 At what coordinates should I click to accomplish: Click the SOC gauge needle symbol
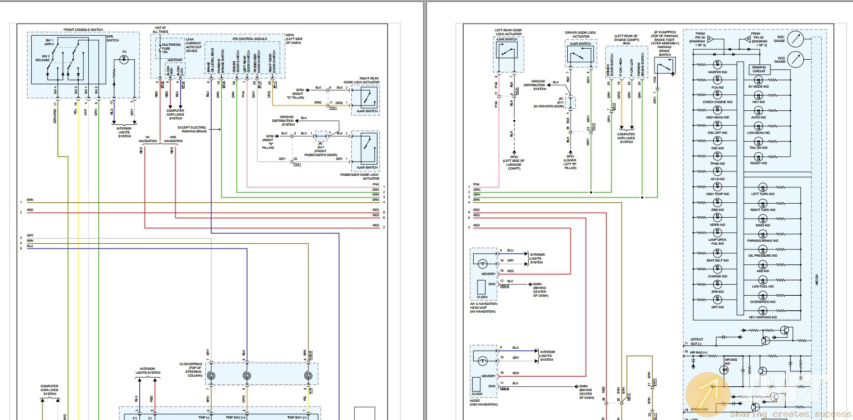pyautogui.click(x=796, y=39)
